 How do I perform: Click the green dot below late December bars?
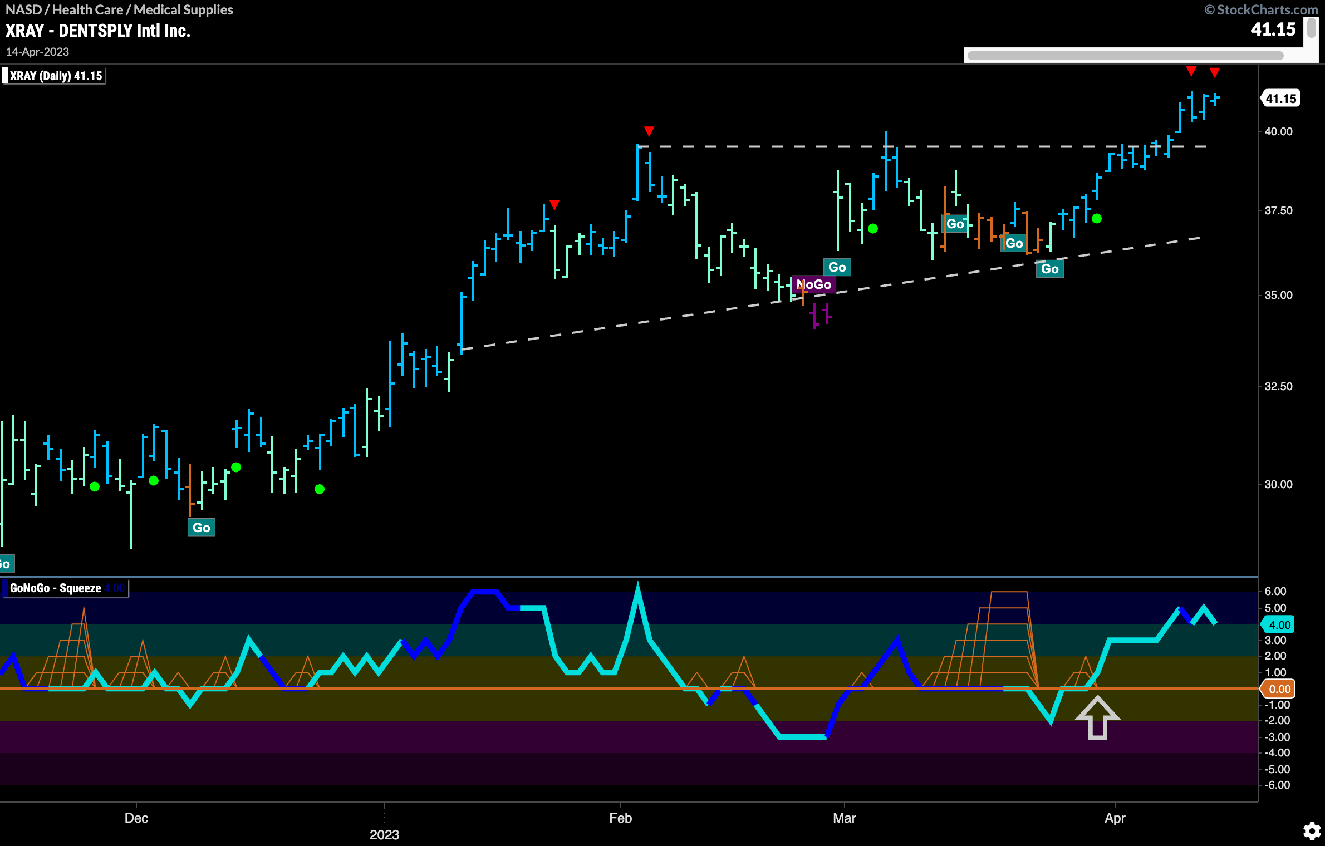(320, 489)
